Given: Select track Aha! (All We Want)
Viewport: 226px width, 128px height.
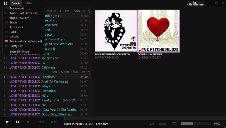Looking at the screenshot, I should (46, 81).
